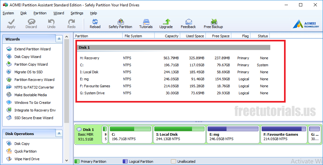Image resolution: width=323 pixels, height=165 pixels.
Task: Select the F: Favourite Games partition row
Action: tap(95, 86)
